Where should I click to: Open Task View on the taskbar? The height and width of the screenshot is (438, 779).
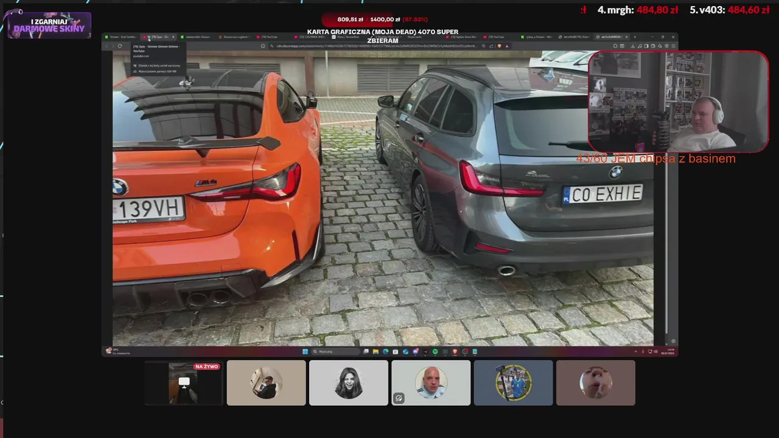pyautogui.click(x=366, y=351)
